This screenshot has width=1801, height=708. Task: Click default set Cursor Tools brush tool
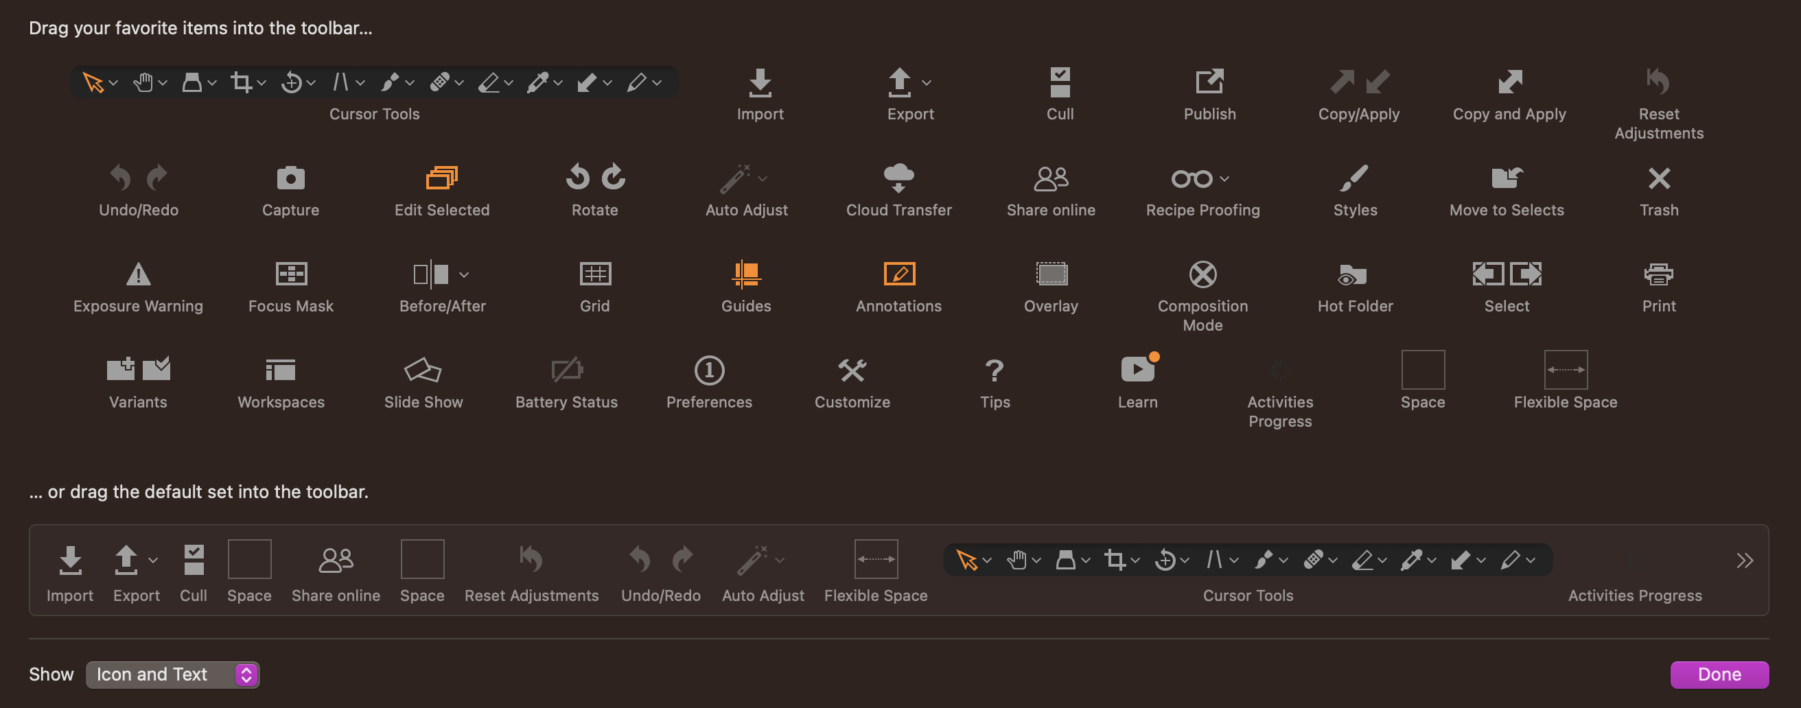click(x=1263, y=560)
